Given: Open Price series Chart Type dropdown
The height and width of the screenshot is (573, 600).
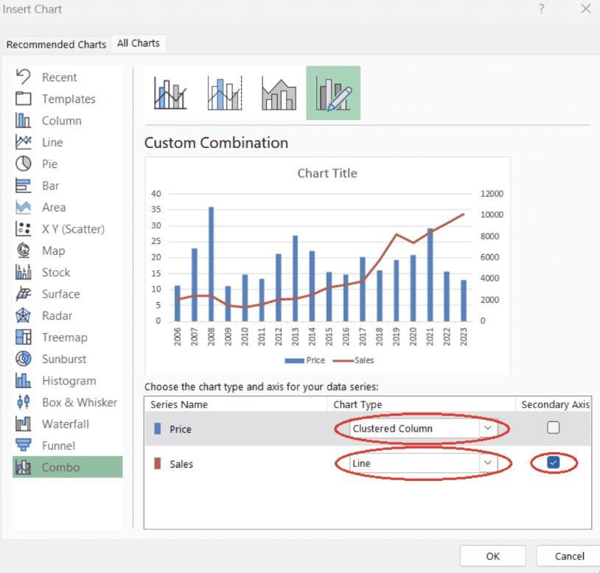Looking at the screenshot, I should [487, 429].
